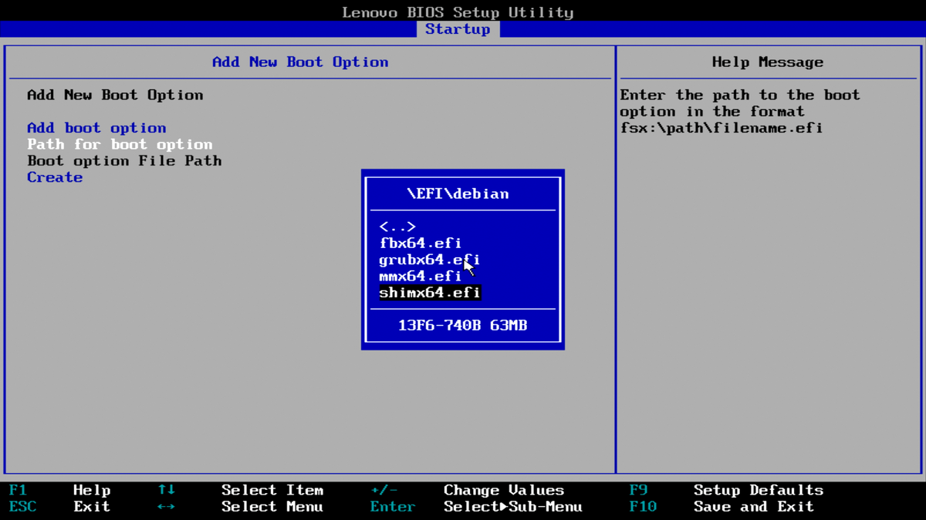The height and width of the screenshot is (520, 926).
Task: Click the Enter Select Sub-Menu hint
Action: [476, 507]
